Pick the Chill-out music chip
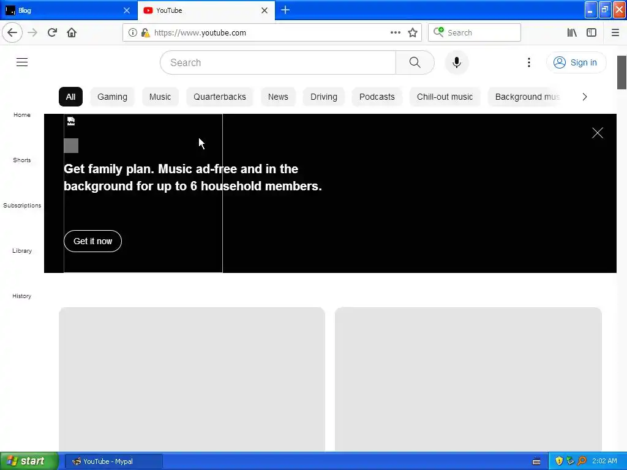 point(445,97)
